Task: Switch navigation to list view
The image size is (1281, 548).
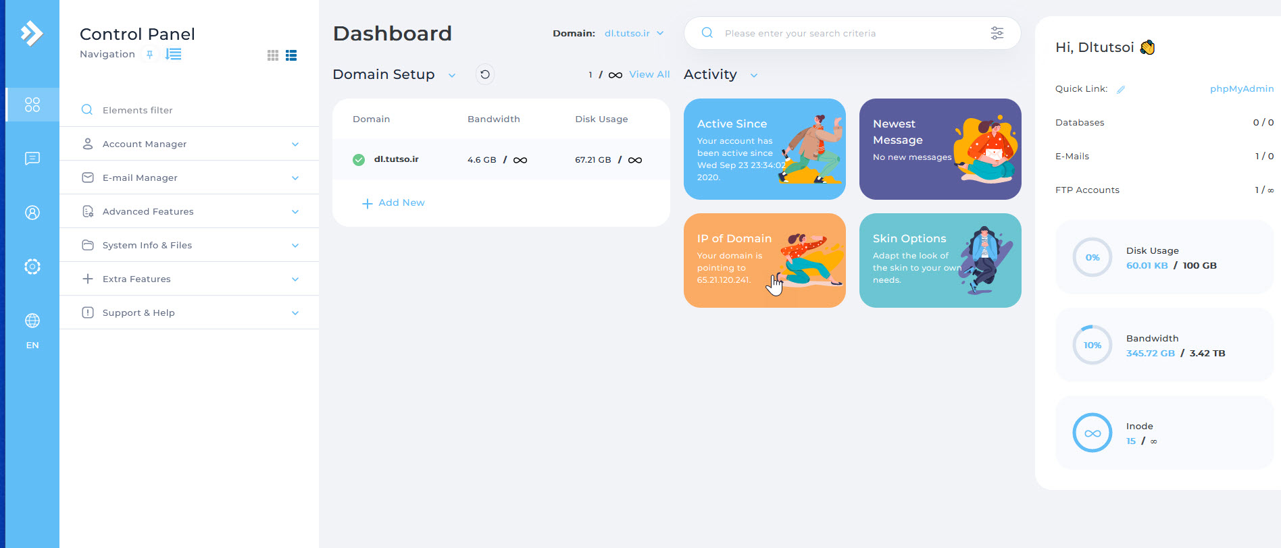Action: click(291, 55)
